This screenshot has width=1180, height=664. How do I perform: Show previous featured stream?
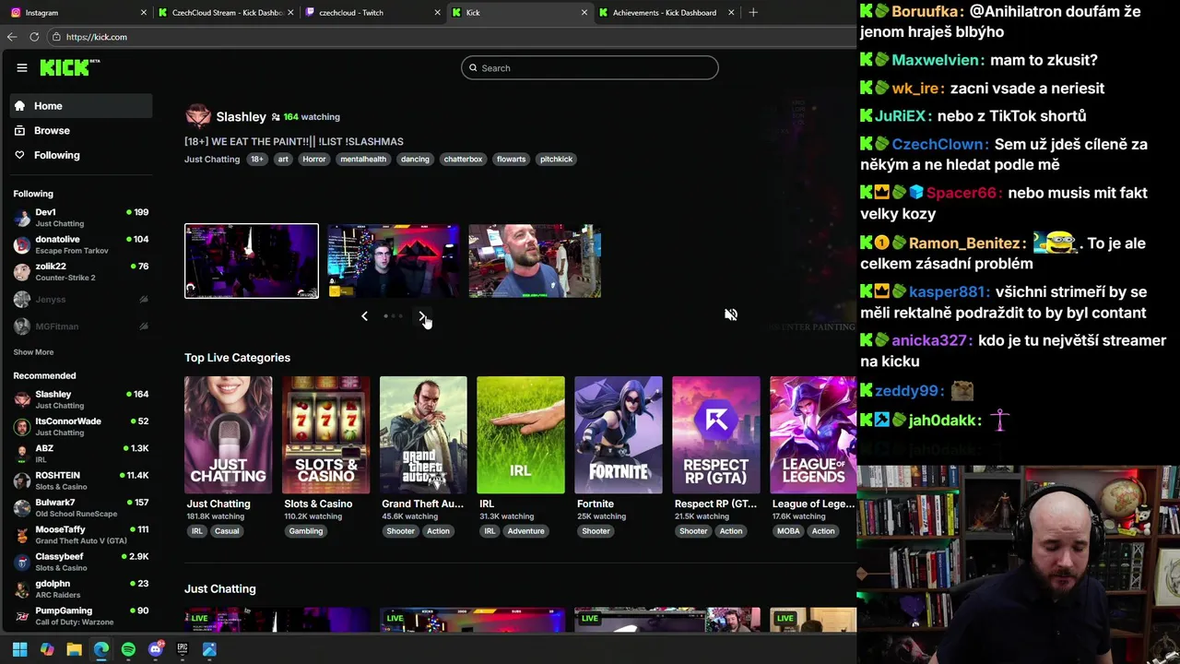point(364,316)
